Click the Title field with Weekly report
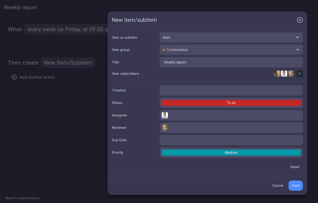This screenshot has width=318, height=203. 231,62
